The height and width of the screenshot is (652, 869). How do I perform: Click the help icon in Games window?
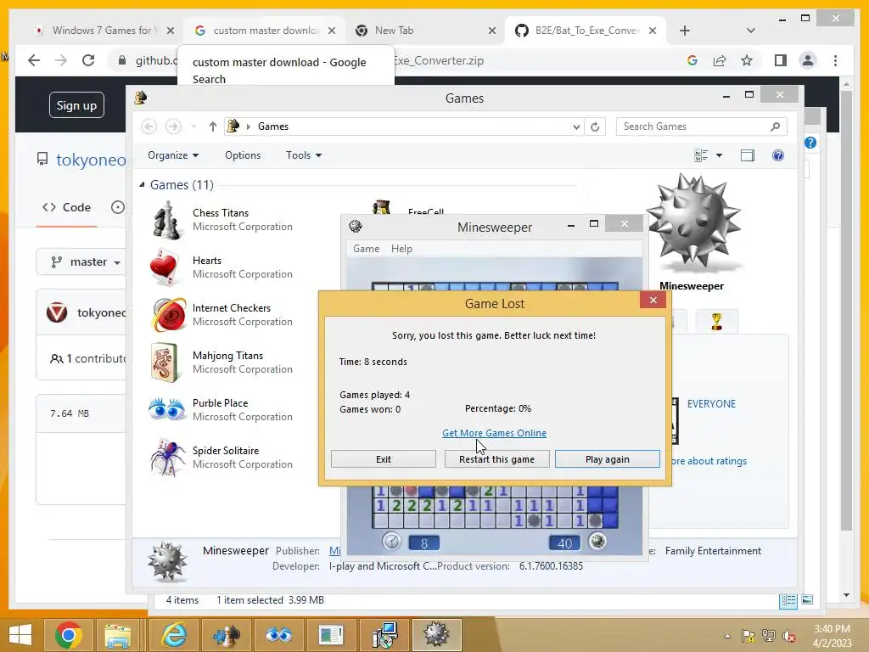click(778, 156)
